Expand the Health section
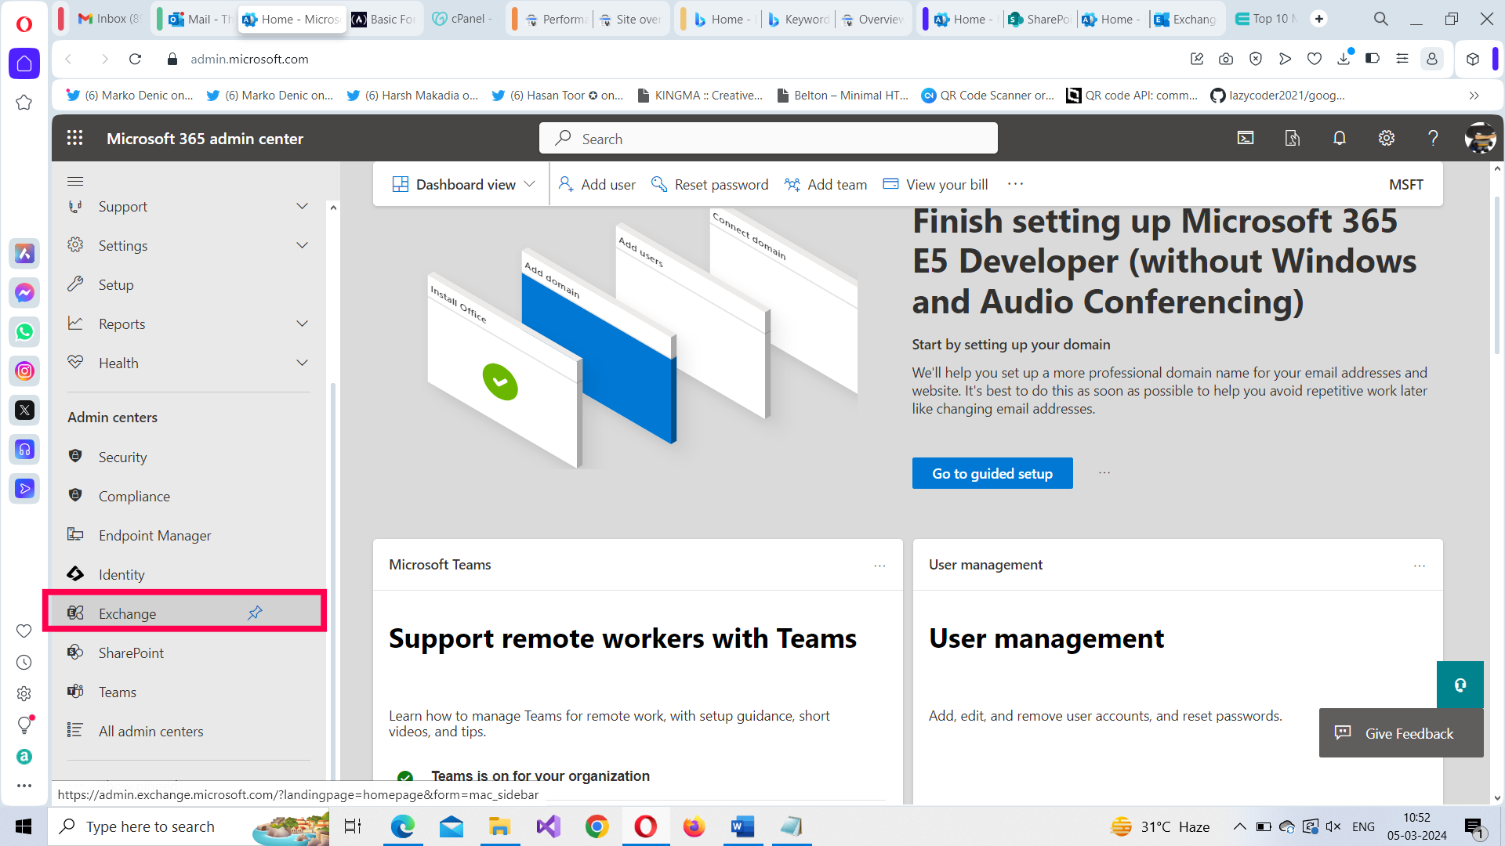Image resolution: width=1505 pixels, height=846 pixels. pos(303,363)
